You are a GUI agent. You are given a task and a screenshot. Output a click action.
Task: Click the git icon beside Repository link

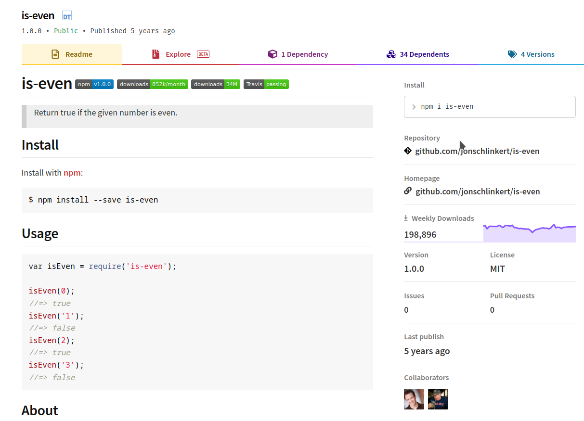click(x=408, y=151)
